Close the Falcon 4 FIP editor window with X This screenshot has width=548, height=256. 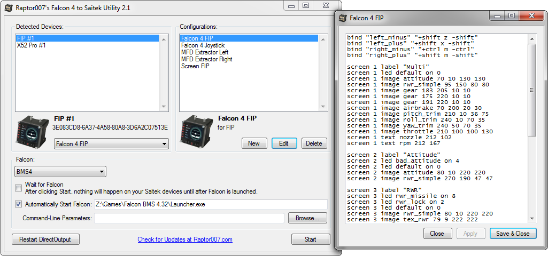[531, 16]
